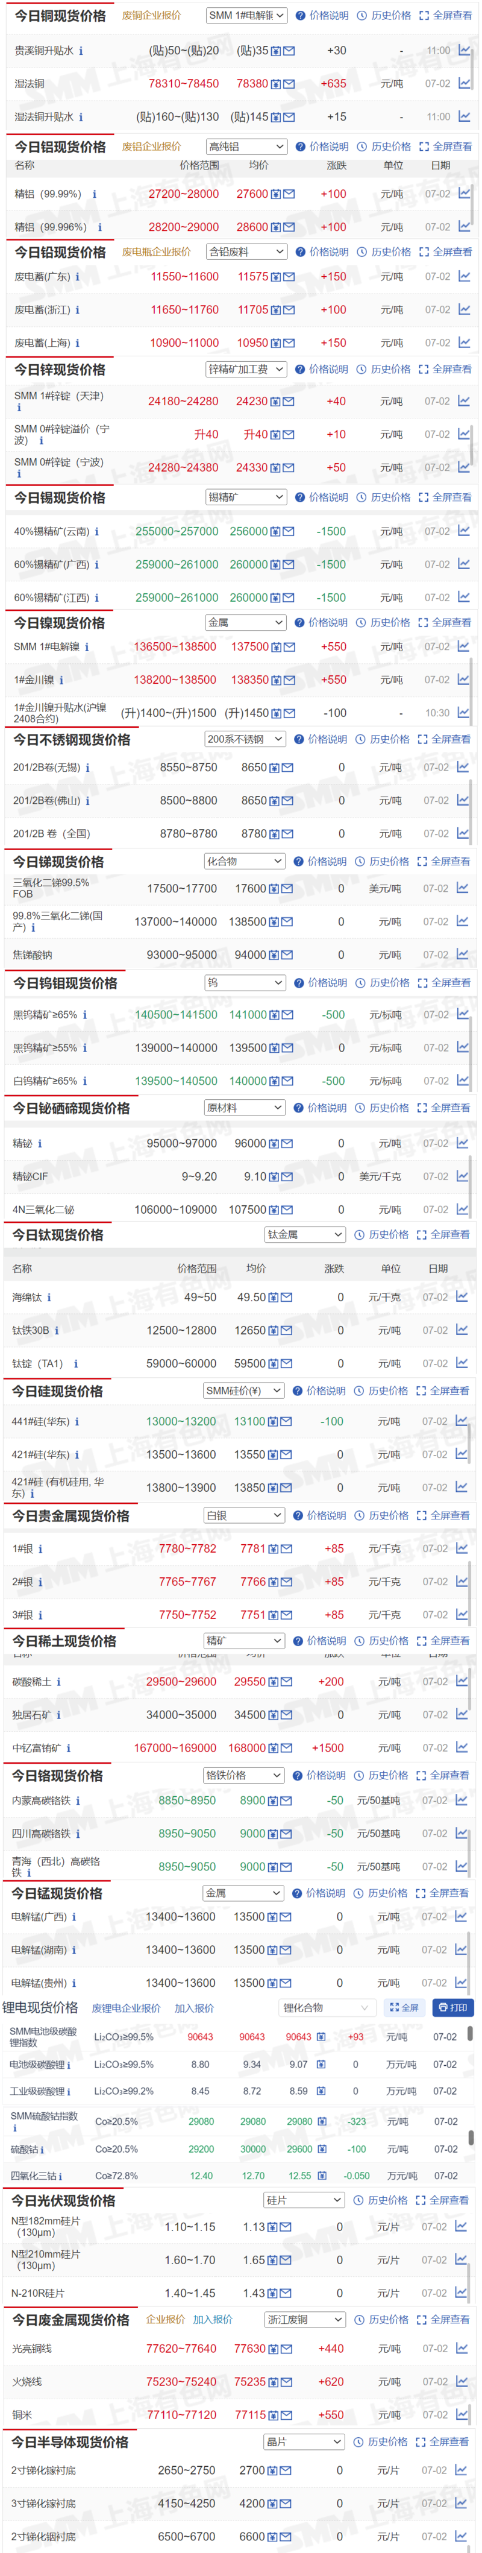The image size is (482, 2553).
Task: Click 今日铬现货价格 section title
Action: [x=57, y=1775]
